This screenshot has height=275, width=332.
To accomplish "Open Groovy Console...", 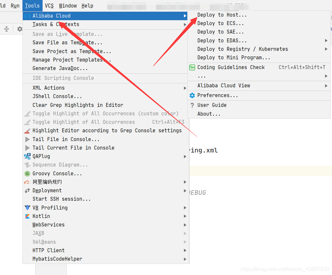I will (x=106, y=174).
